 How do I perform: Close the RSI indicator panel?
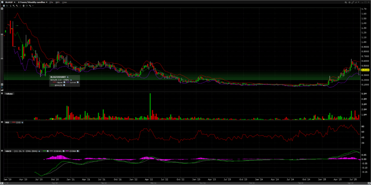click(x=2, y=122)
